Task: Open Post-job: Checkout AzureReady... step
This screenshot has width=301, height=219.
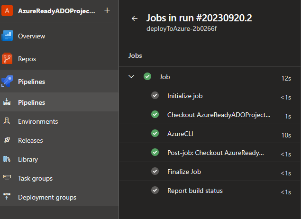Action: [216, 153]
